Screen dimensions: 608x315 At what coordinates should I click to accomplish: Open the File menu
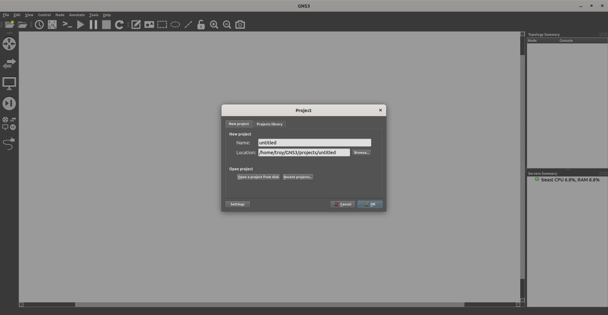pyautogui.click(x=6, y=15)
